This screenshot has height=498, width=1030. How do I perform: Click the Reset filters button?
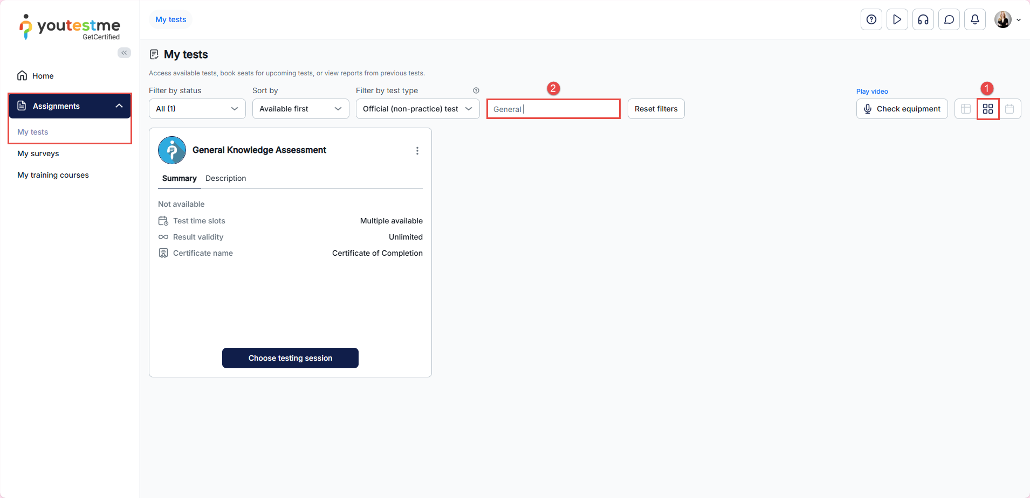click(656, 109)
